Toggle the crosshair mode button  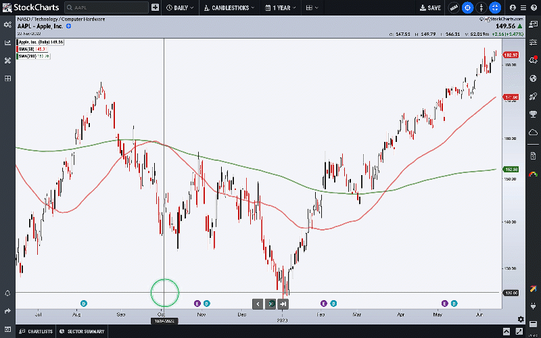point(467,7)
